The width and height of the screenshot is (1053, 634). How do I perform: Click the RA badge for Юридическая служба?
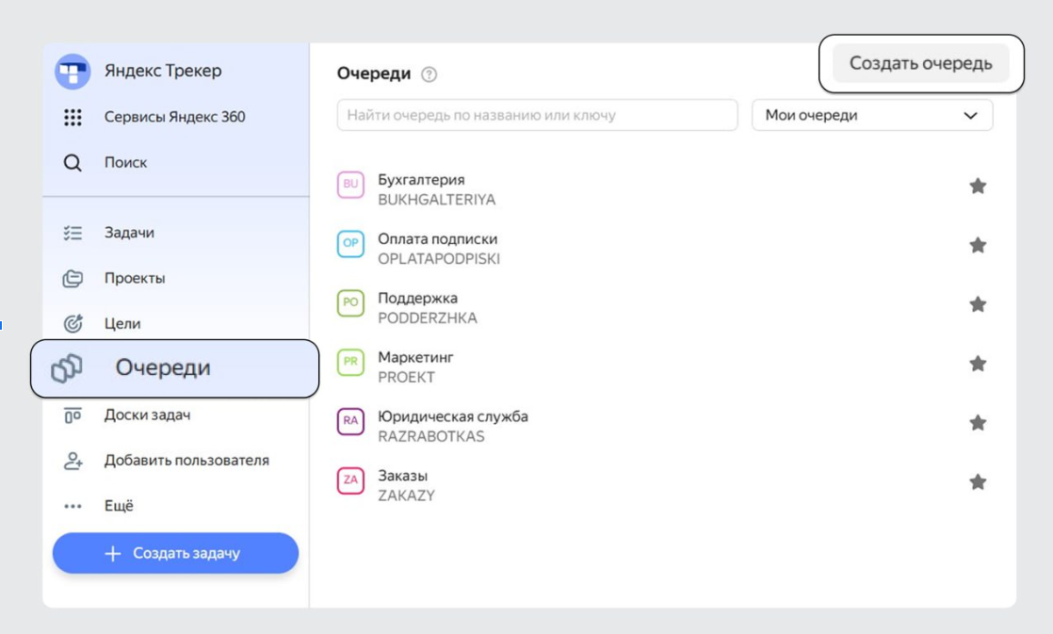pos(350,421)
